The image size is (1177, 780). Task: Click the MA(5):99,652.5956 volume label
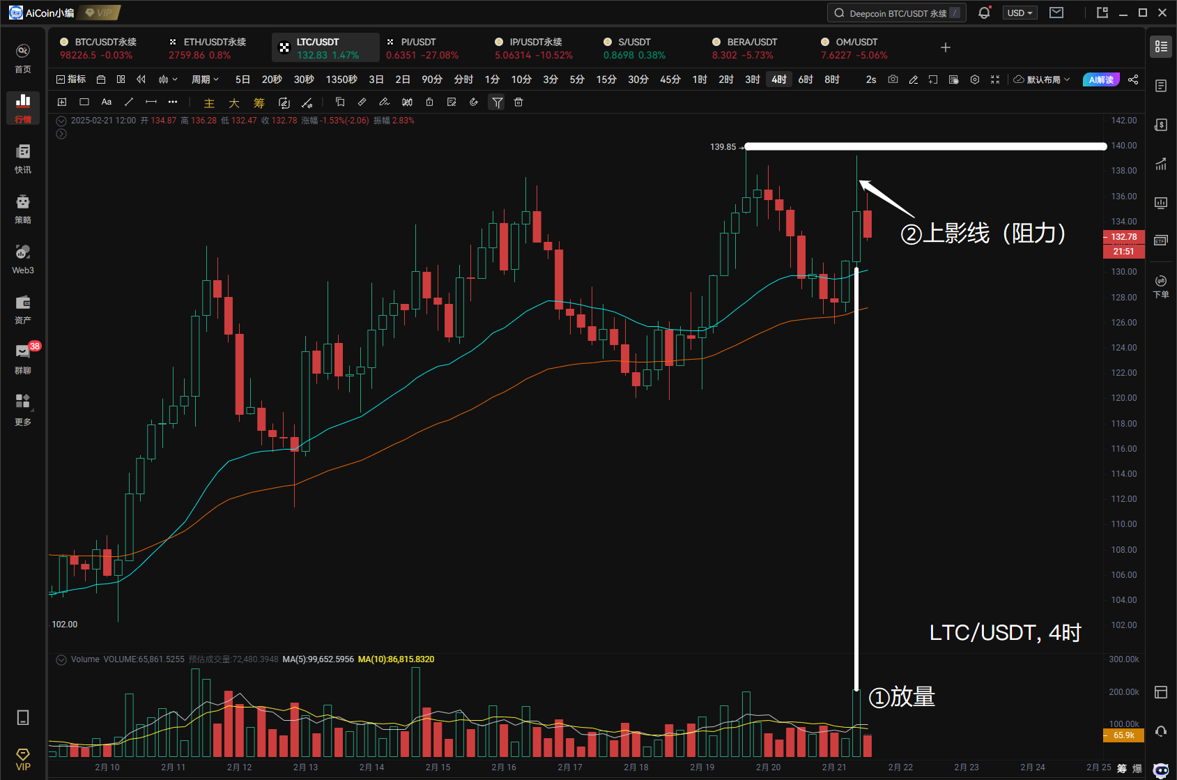[318, 659]
